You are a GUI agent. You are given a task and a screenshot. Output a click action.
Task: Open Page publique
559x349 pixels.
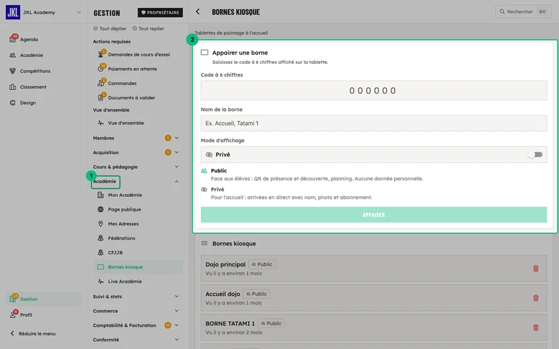124,209
